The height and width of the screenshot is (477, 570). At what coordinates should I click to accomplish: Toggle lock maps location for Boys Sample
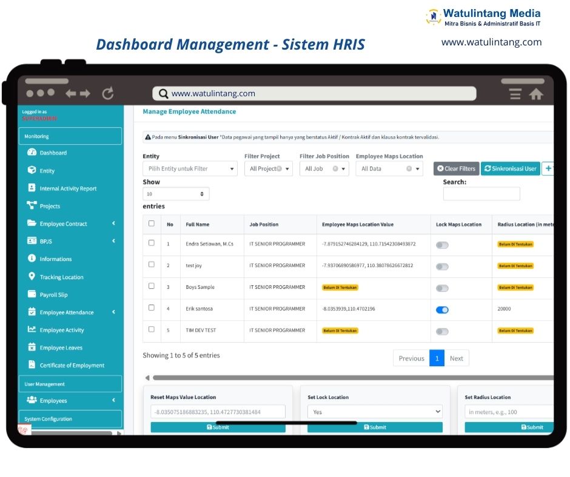443,289
